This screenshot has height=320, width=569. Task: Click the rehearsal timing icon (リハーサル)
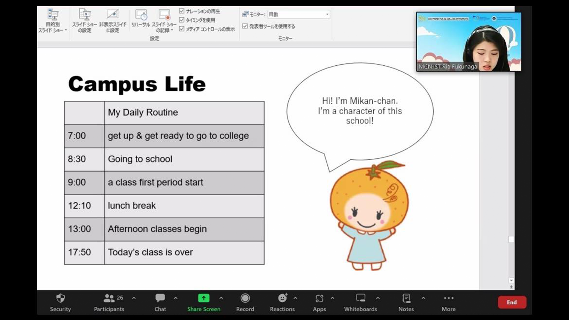(141, 14)
